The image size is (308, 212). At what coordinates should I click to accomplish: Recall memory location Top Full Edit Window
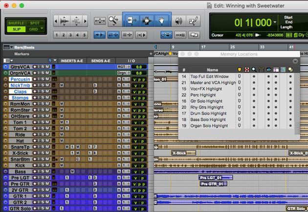[x=209, y=76]
